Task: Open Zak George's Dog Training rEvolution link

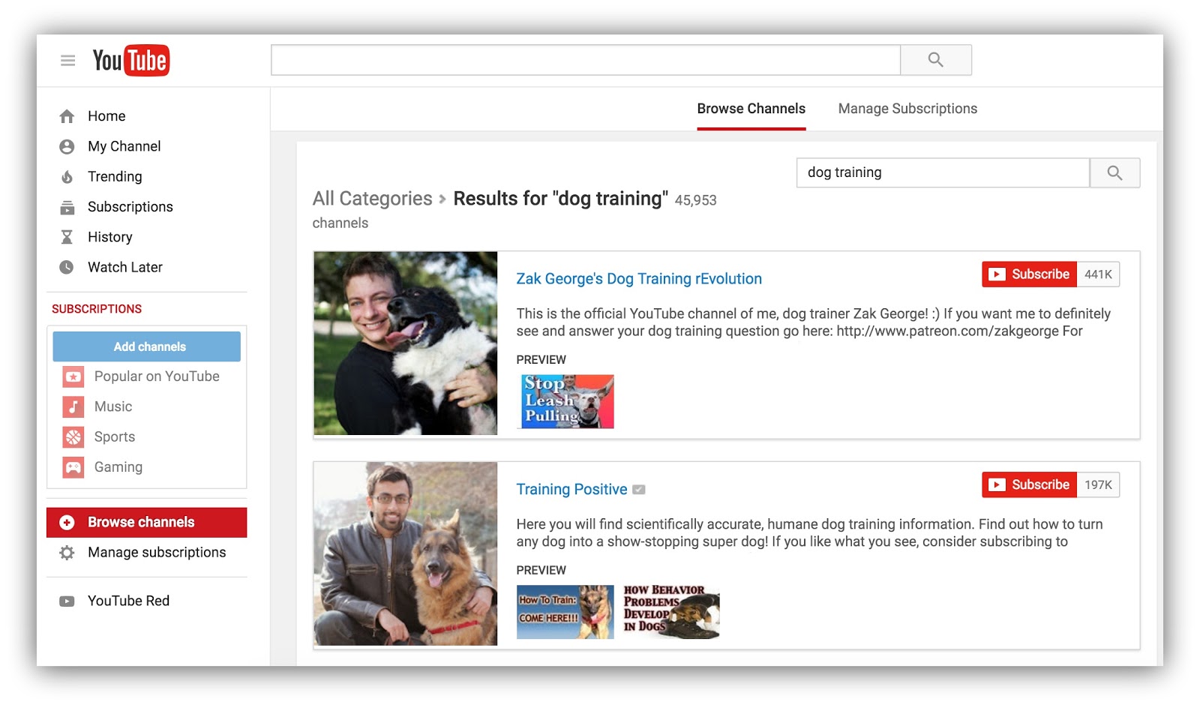Action: coord(639,279)
